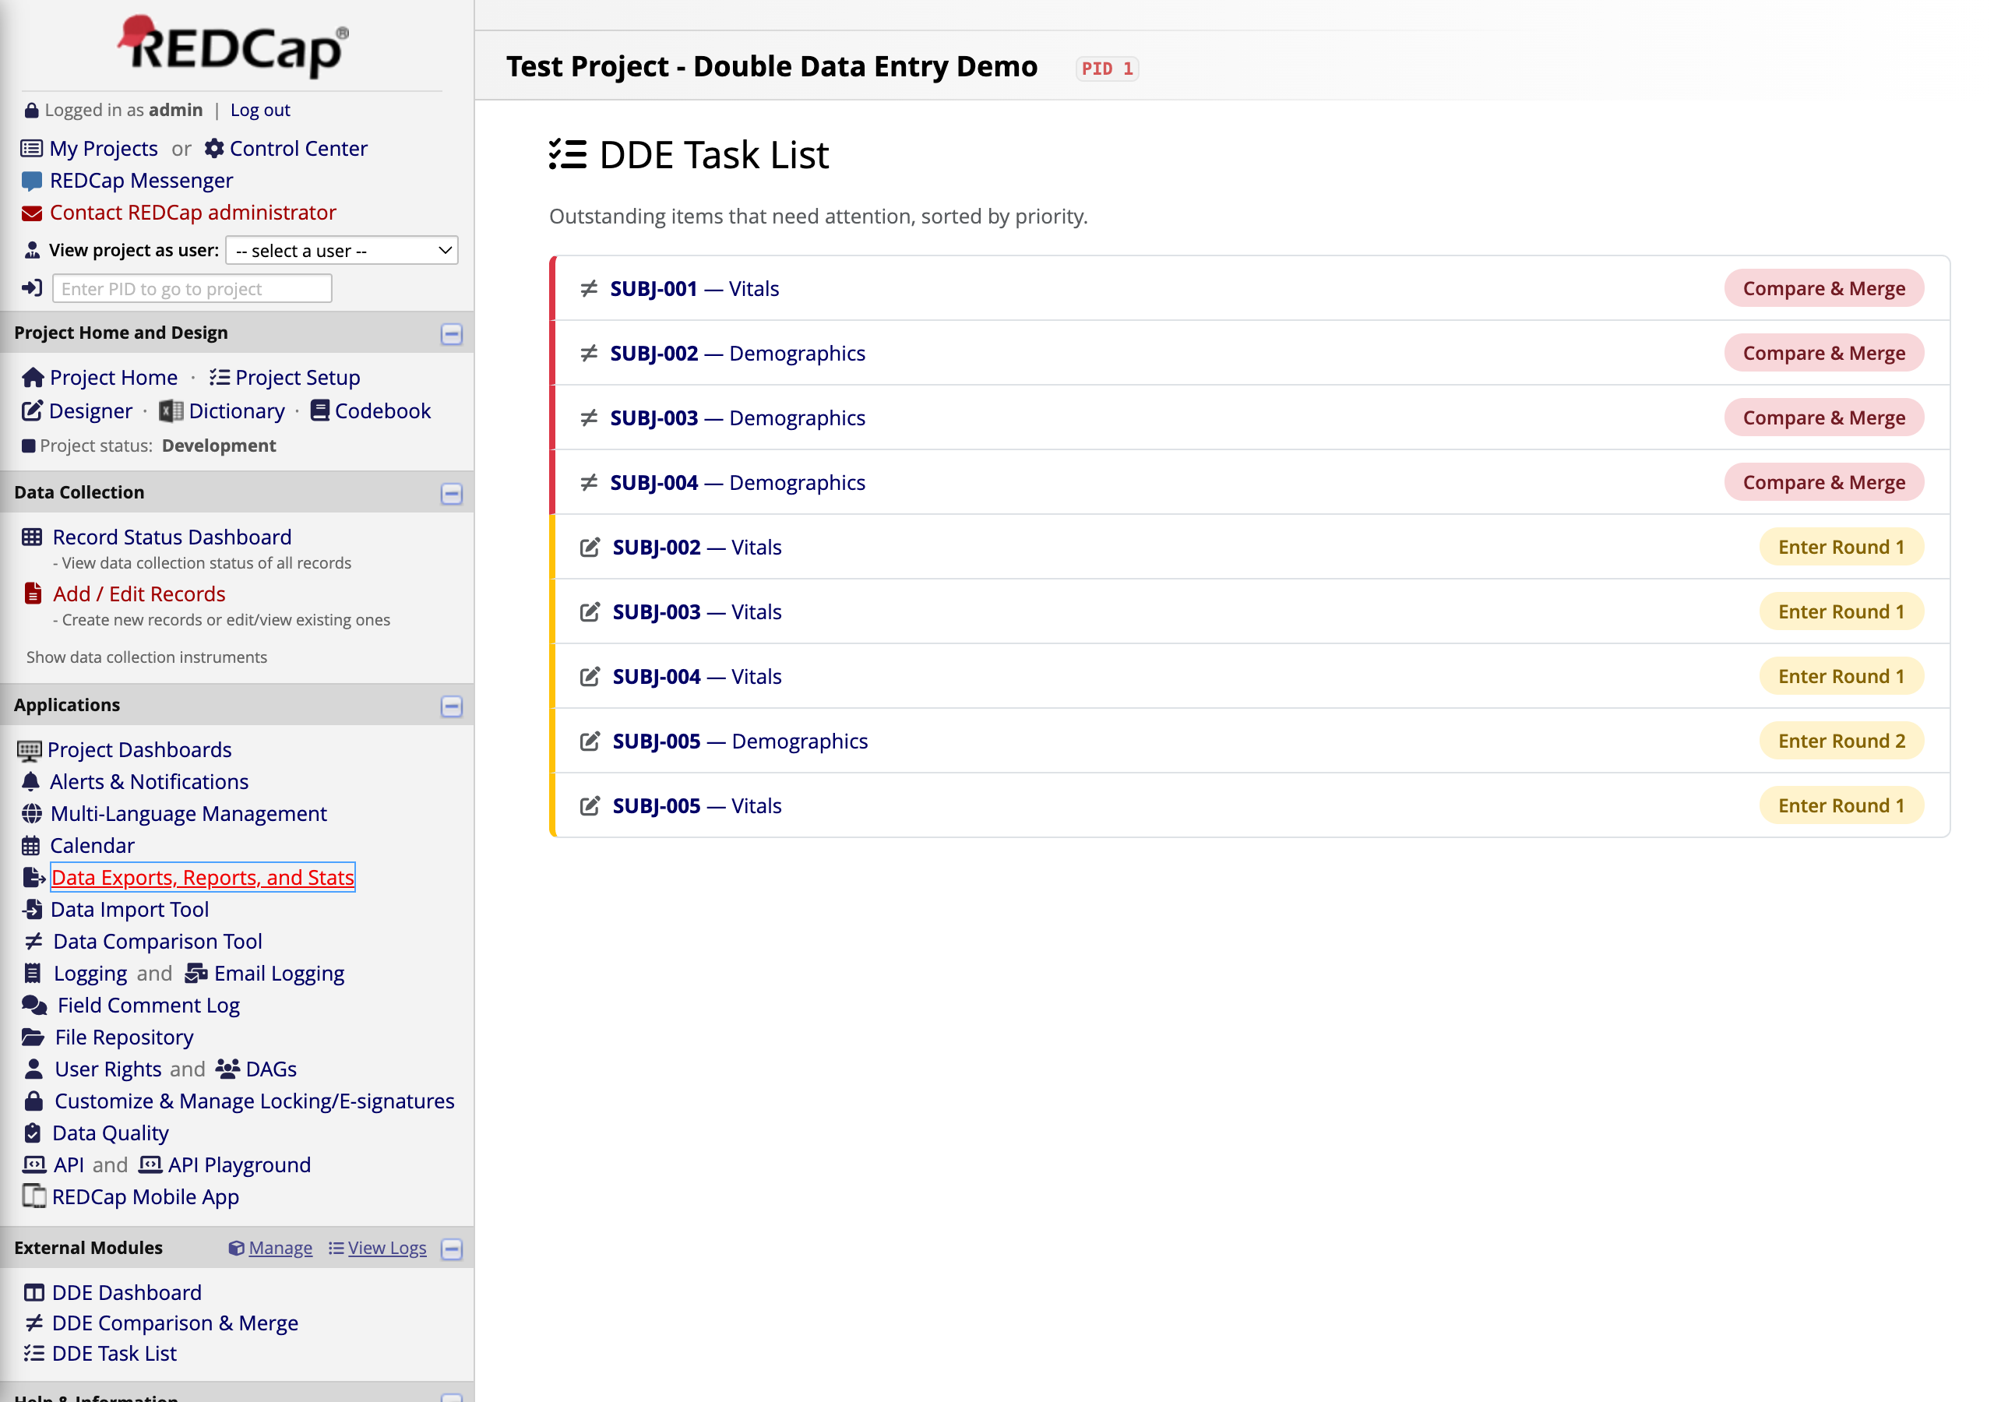Click Enter Round 1 for SUBJ-005 Vitals
This screenshot has height=1402, width=1994.
(1841, 806)
